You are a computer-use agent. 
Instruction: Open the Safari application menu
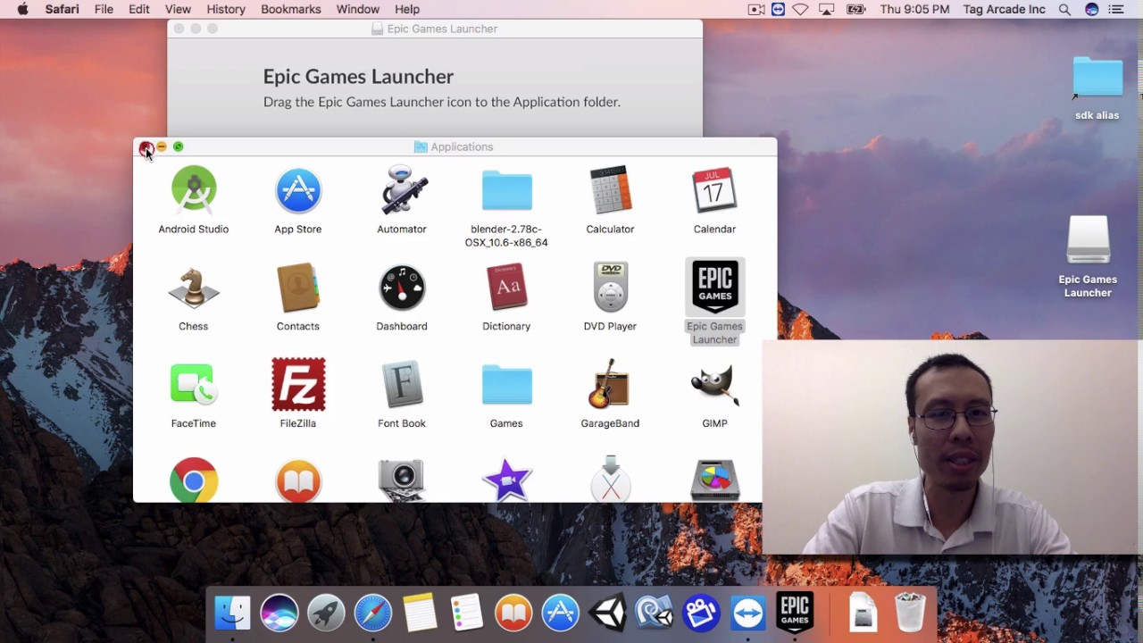tap(63, 9)
